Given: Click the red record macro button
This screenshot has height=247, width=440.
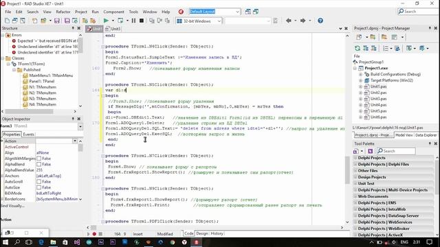Looking at the screenshot, I should pyautogui.click(x=94, y=234).
